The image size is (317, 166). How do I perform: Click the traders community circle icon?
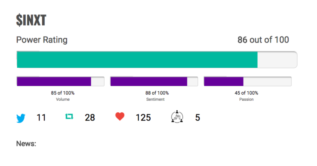click(177, 117)
